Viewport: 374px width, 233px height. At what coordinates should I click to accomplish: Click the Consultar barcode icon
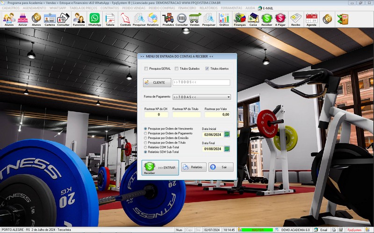tap(182, 20)
